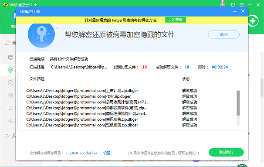Click the scan path C:\Users\L\Desktop text
The image size is (264, 167).
79,67
